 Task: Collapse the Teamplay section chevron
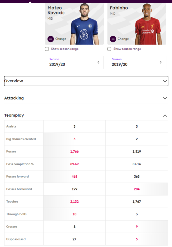[165, 116]
